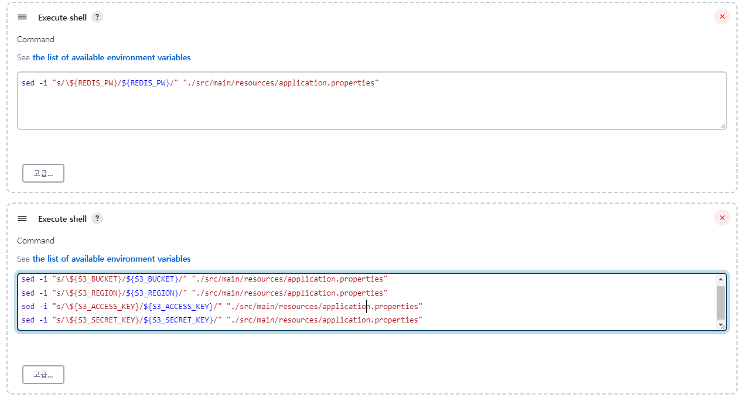
Task: Delete the first Execute shell step
Action: [x=722, y=16]
